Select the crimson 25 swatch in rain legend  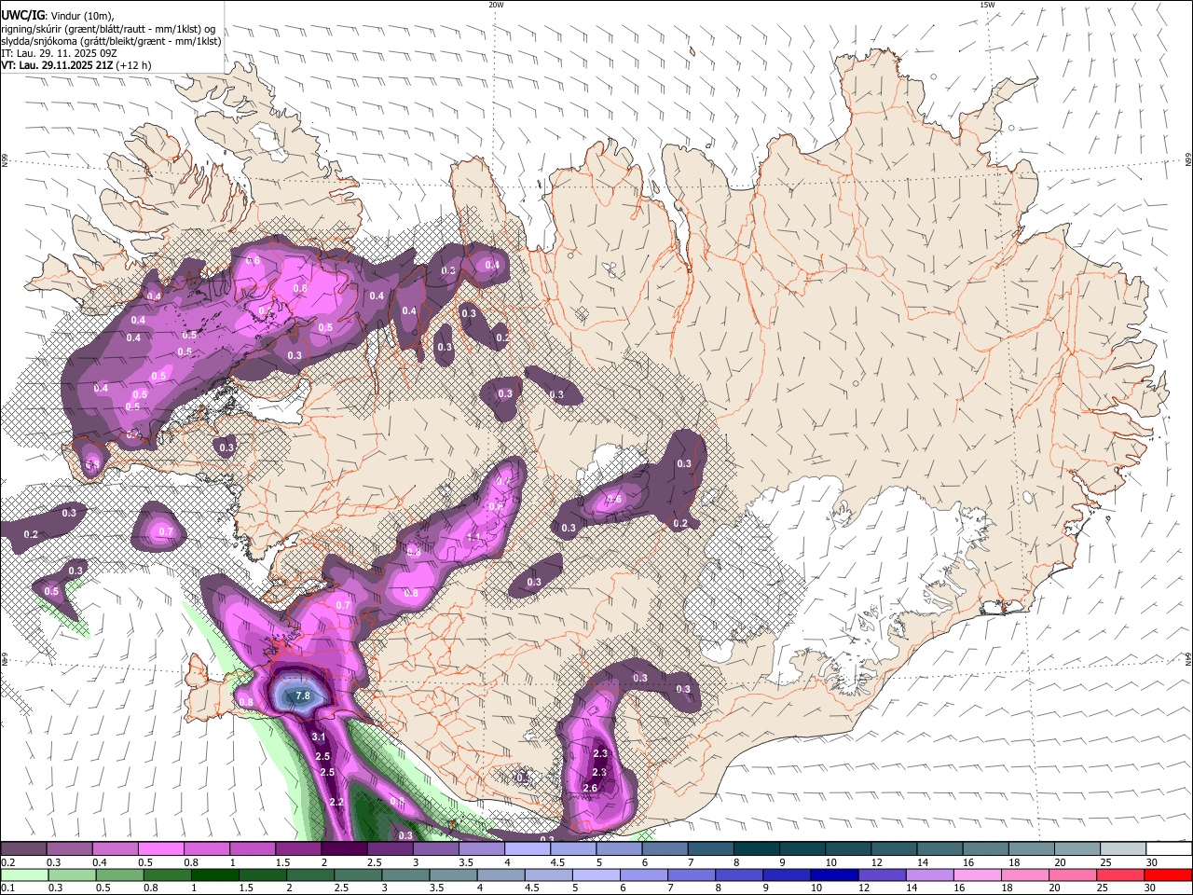[1119, 874]
